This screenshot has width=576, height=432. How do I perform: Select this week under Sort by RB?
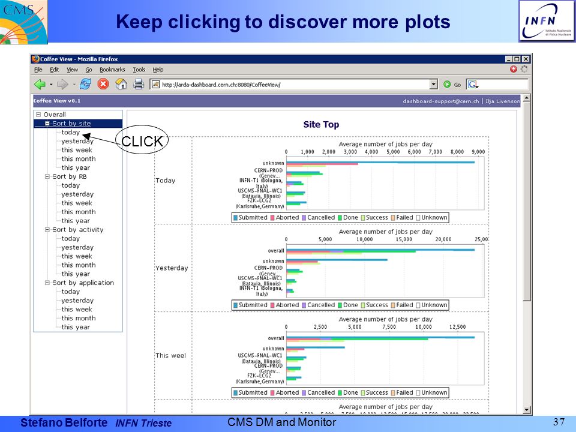77,203
